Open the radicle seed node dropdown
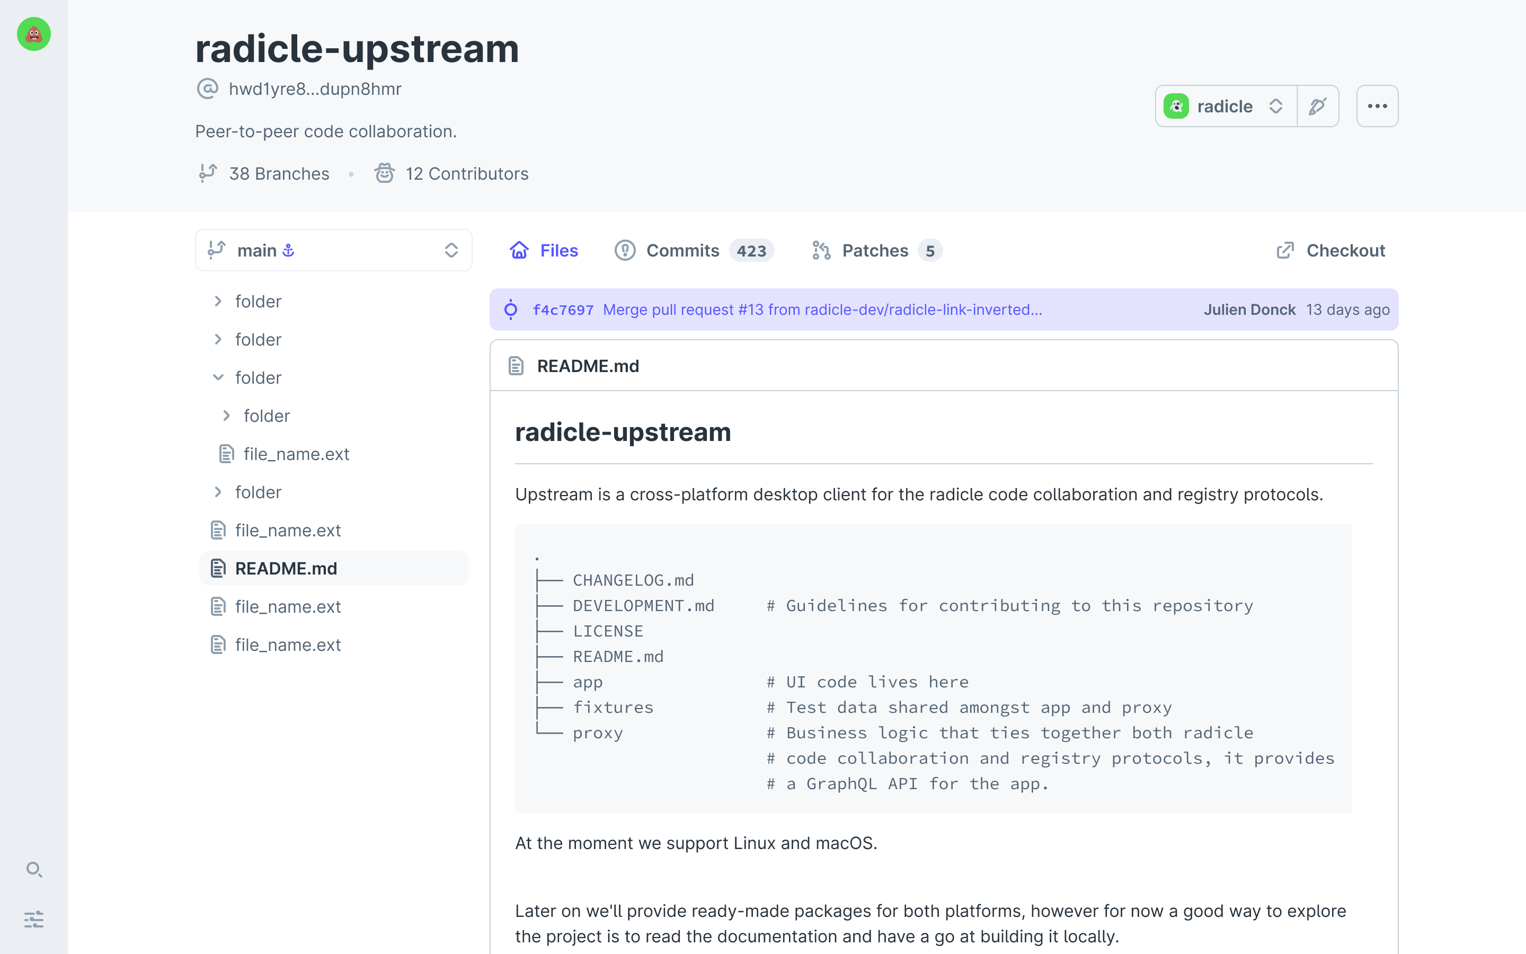 point(1276,106)
